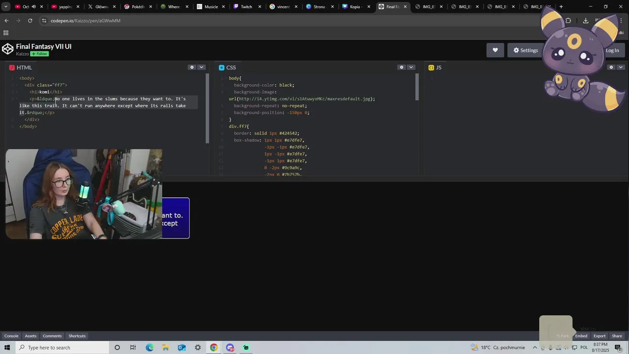
Task: Click the HTML editor vertical scrollbar
Action: click(x=207, y=108)
